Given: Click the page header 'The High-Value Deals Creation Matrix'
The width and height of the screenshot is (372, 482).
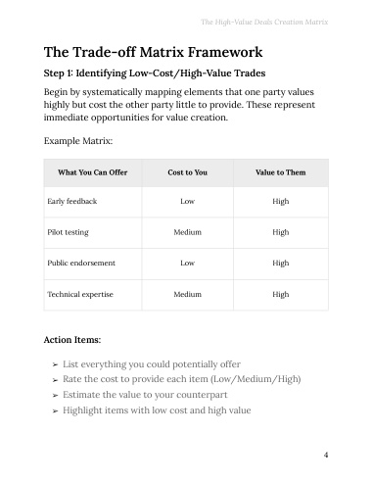Looking at the screenshot, I should 264,22.
